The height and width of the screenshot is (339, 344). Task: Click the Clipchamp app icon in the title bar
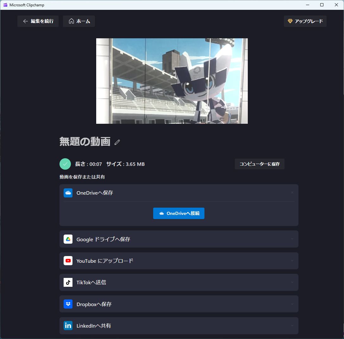[5, 5]
